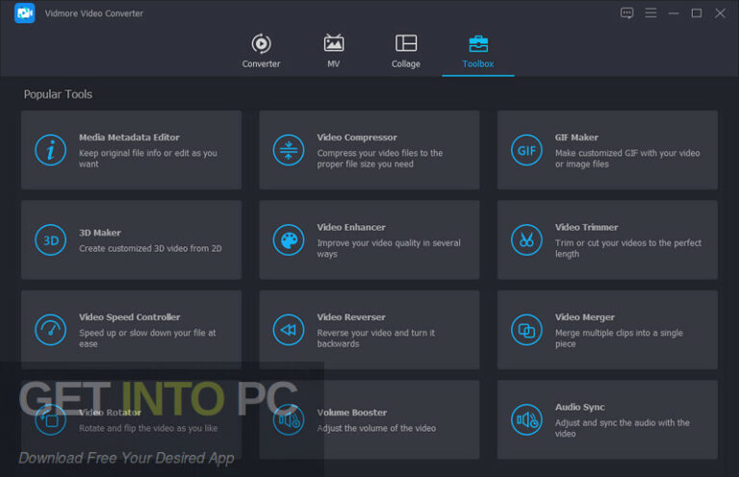The width and height of the screenshot is (739, 477).
Task: Click 'Compress your video files' description
Action: [x=380, y=159]
